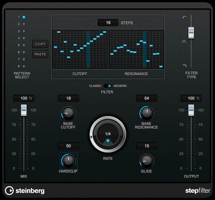This screenshot has height=200, width=215.
Task: Click the highlighted step column in Cutoff grid
Action: [x=88, y=49]
